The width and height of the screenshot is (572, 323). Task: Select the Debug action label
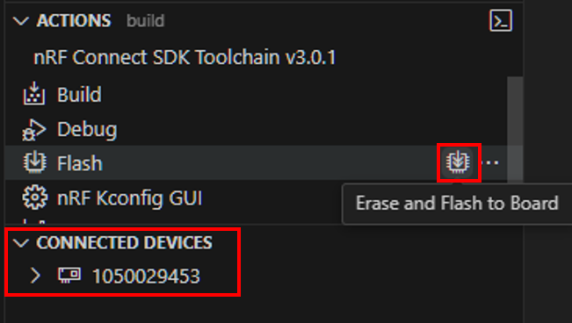[87, 129]
